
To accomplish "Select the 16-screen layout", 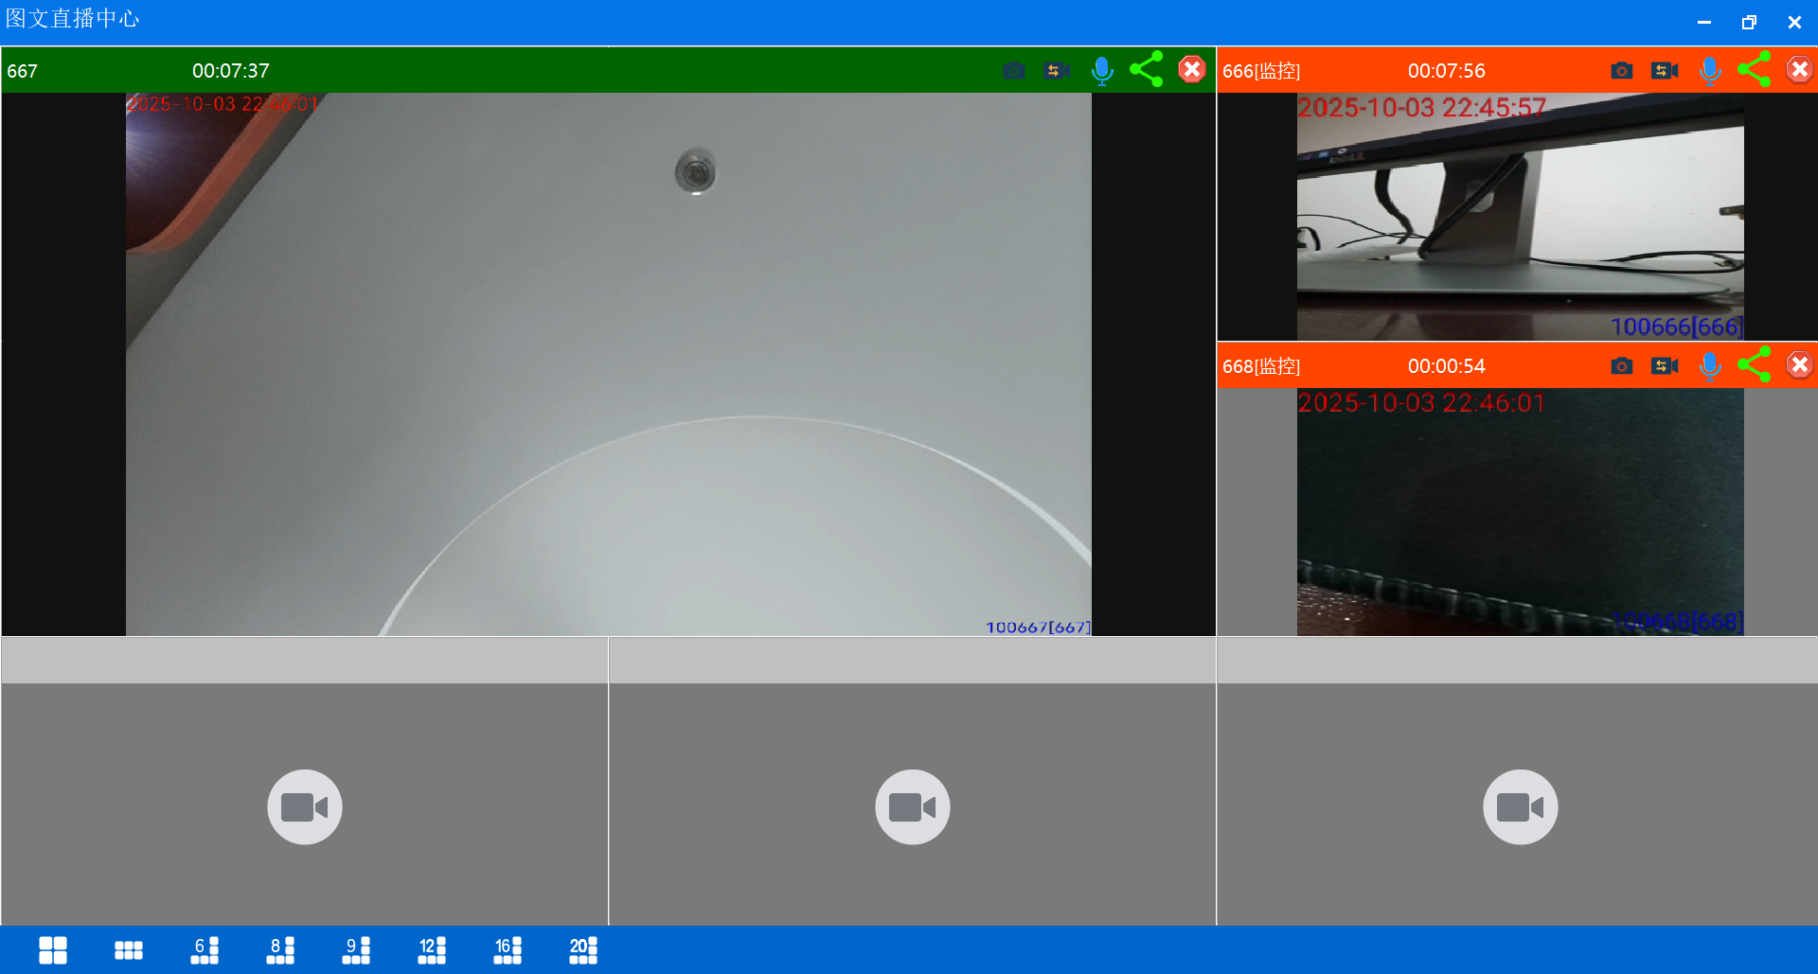I will (x=508, y=949).
